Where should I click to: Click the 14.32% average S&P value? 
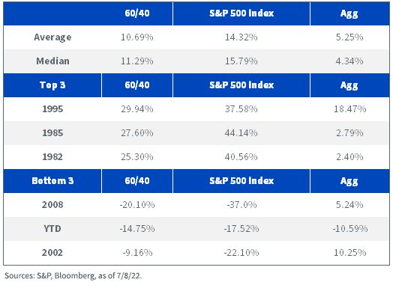241,37
